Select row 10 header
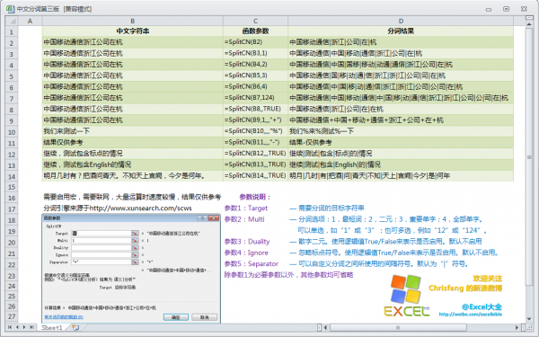This screenshot has width=539, height=337. pyautogui.click(x=12, y=132)
